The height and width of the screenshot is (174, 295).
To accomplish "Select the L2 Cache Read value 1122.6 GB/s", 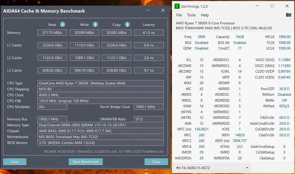I will [52, 58].
